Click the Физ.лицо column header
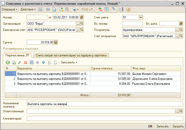Image resolution: width=186 pixels, height=130 pixels. pos(156,68)
